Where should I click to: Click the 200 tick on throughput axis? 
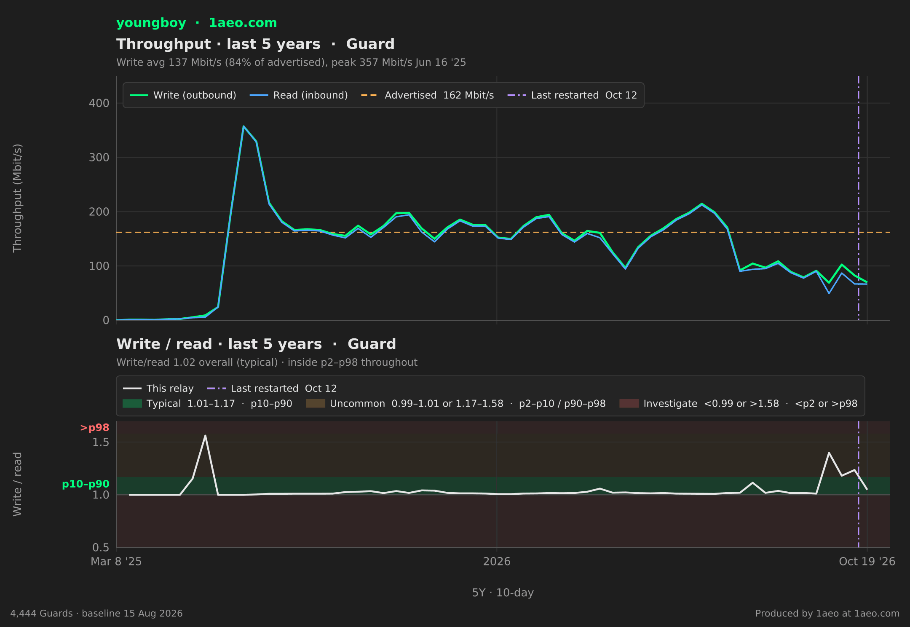[x=99, y=212]
